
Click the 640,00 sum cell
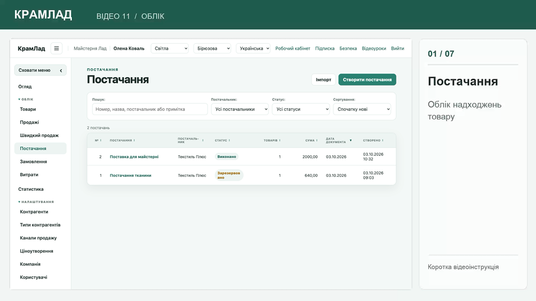[311, 176]
